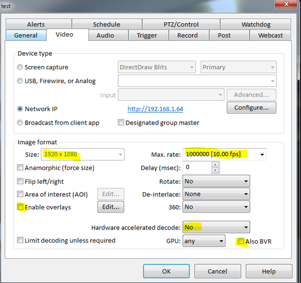Close the test dialog window
The width and height of the screenshot is (301, 283).
(x=285, y=2)
